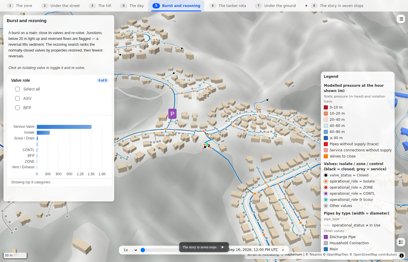
Task: Check the Select all checkbox
Action: tap(17, 89)
